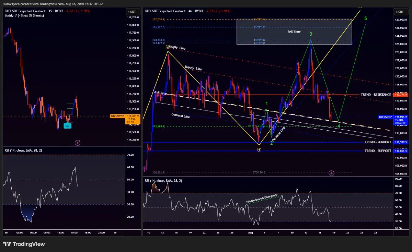Click the 127,000.0 level on right price axis
This screenshot has height=252, width=412.
[401, 20]
